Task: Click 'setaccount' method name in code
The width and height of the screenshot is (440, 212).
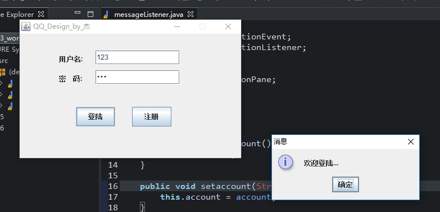Action: 226,186
